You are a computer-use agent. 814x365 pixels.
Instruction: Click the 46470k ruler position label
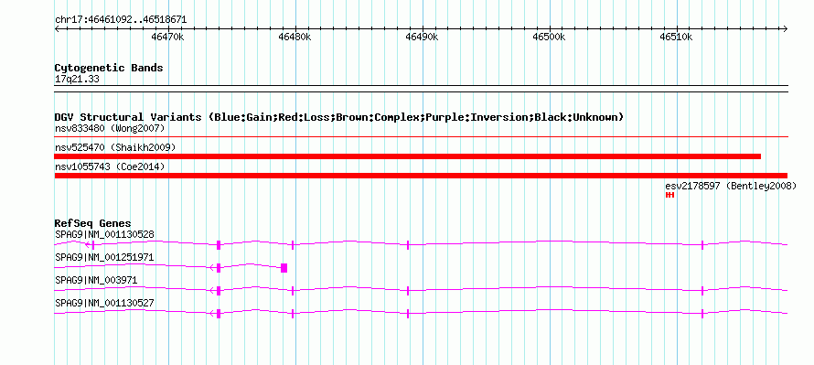click(167, 37)
